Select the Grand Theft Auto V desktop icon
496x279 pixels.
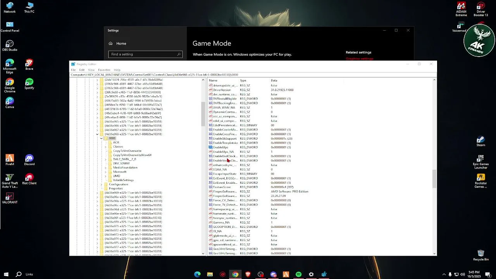pos(10,181)
